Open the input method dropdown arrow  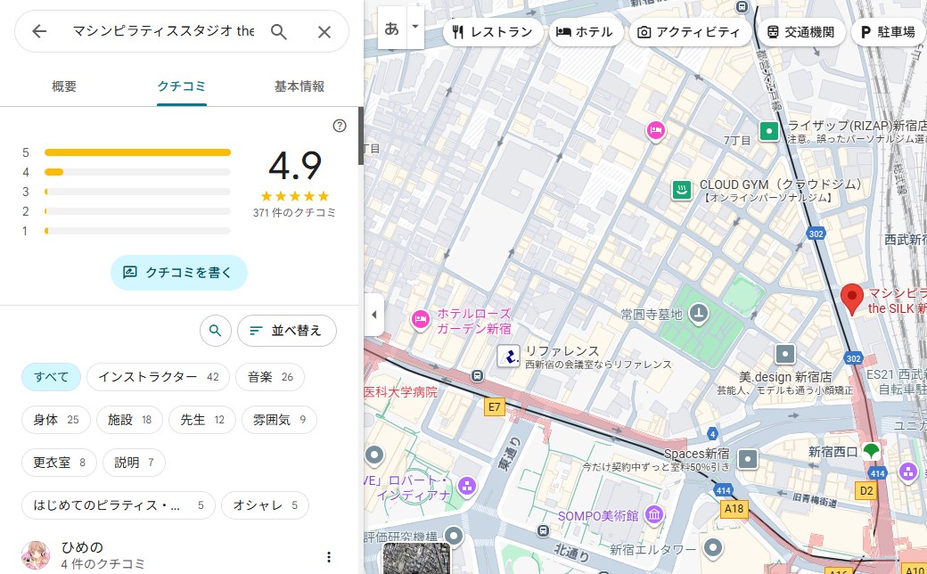point(414,27)
